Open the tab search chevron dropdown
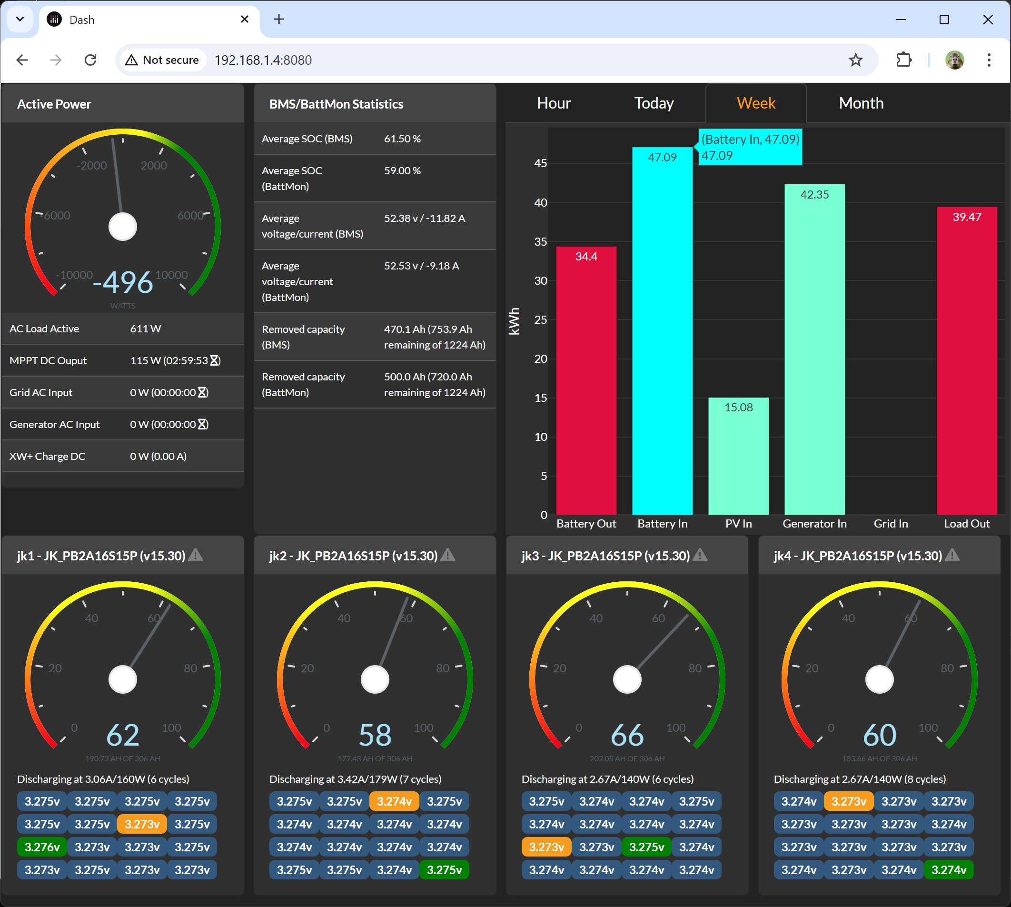 tap(20, 19)
